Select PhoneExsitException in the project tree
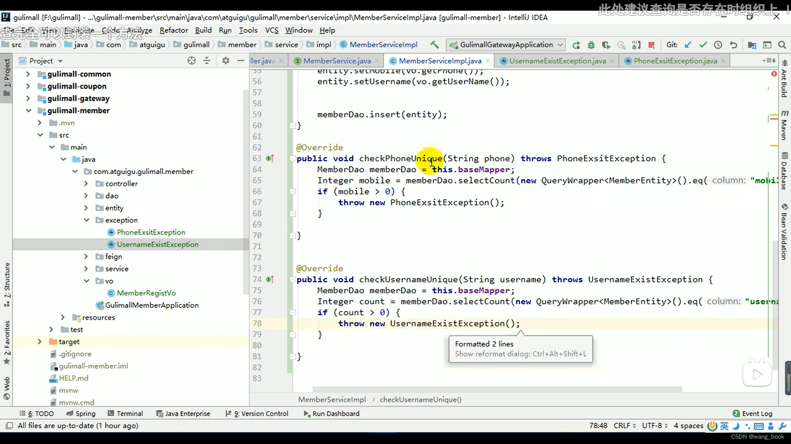791x444 pixels. point(151,232)
